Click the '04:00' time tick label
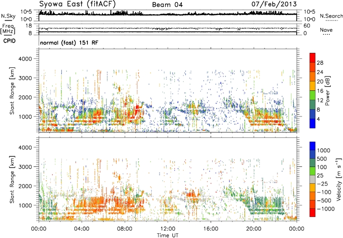 click(81, 229)
